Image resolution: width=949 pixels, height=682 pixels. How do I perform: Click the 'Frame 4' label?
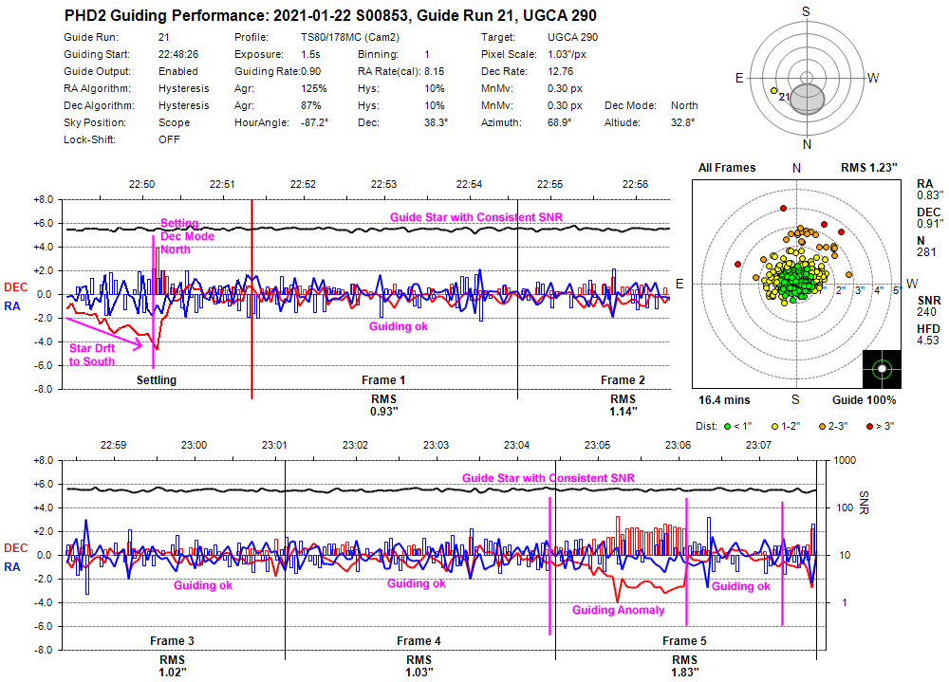(419, 641)
